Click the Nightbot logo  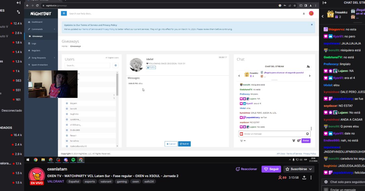click(41, 14)
